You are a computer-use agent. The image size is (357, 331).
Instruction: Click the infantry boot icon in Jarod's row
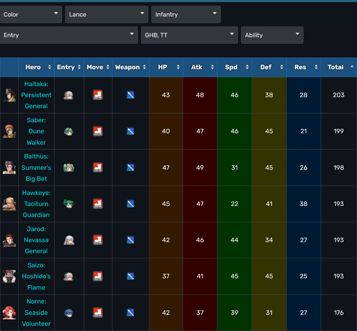98,240
